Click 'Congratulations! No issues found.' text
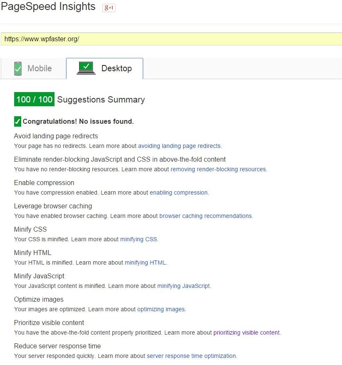The height and width of the screenshot is (365, 342). tap(78, 121)
